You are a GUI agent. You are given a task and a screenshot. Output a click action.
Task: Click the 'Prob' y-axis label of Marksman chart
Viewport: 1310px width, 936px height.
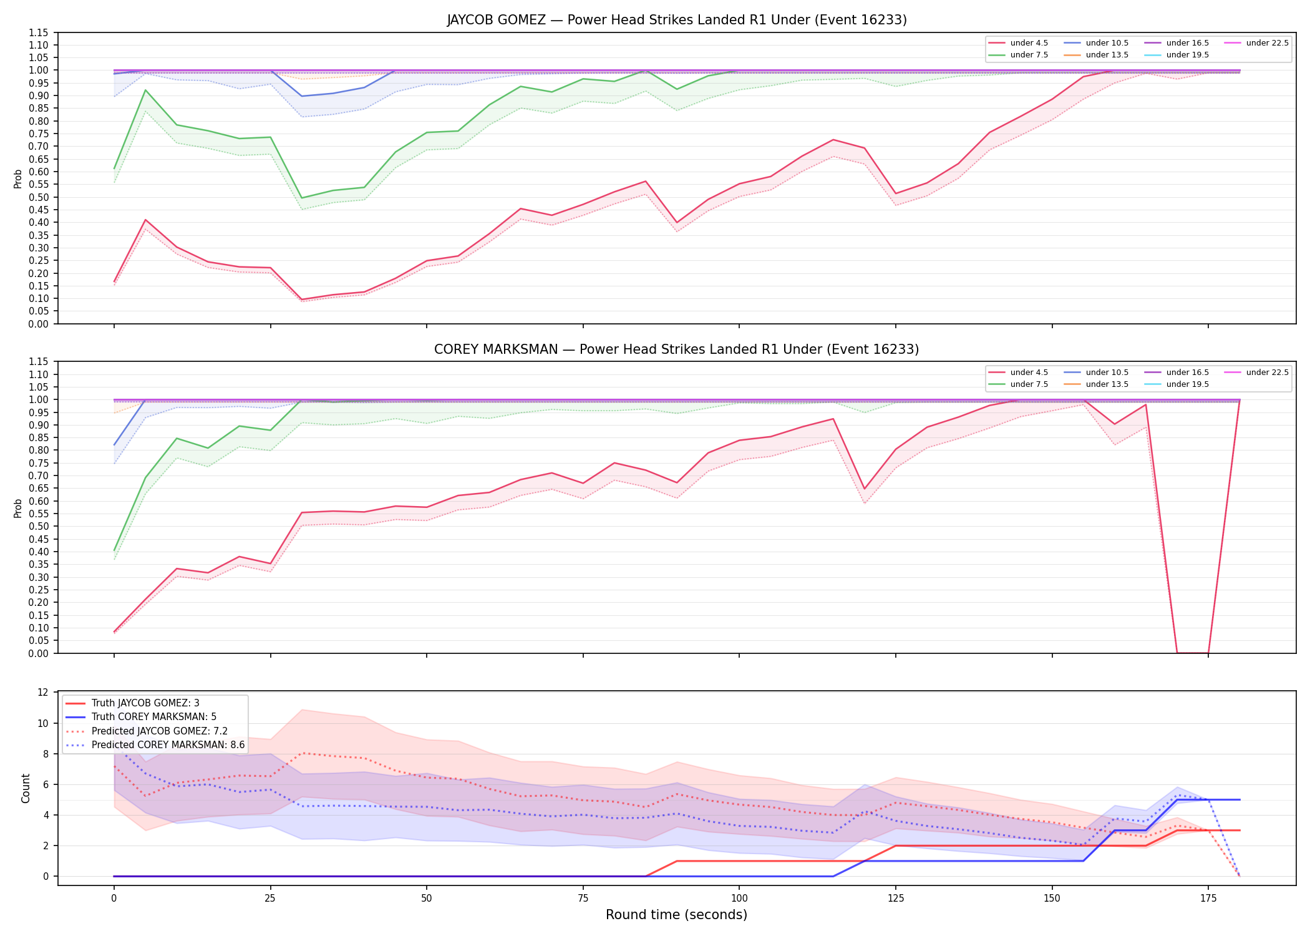[18, 508]
